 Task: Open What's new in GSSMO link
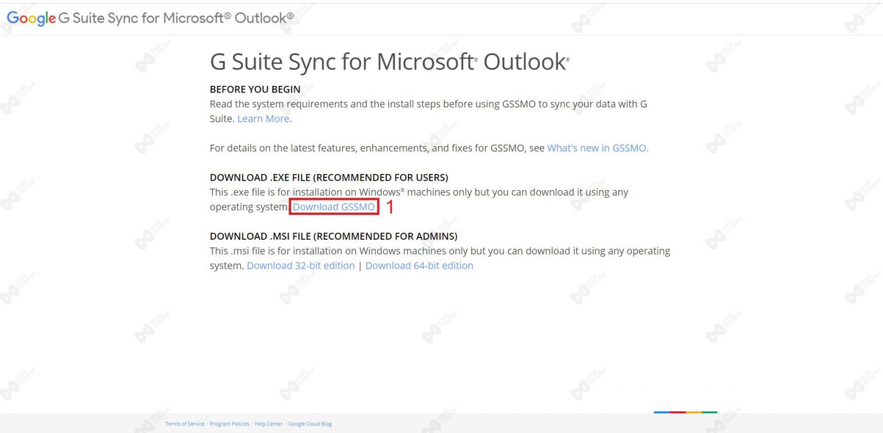[x=598, y=148]
